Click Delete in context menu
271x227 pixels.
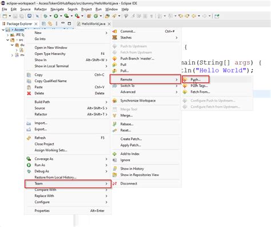67,93
